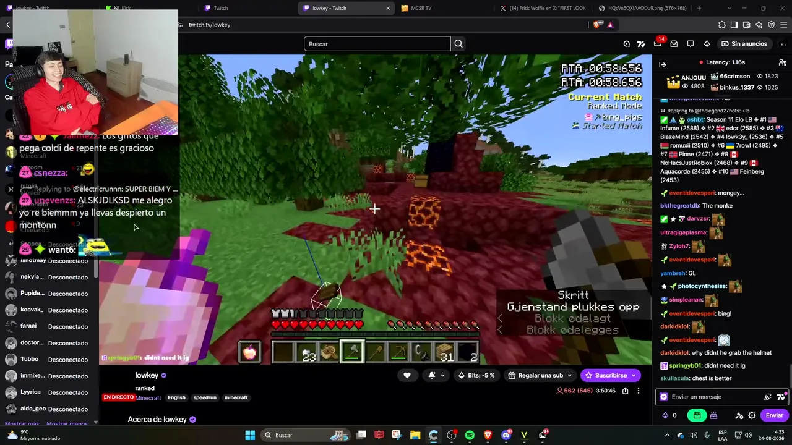Open the 7TV emote menu in chat input
The width and height of the screenshot is (792, 445).
point(781,397)
